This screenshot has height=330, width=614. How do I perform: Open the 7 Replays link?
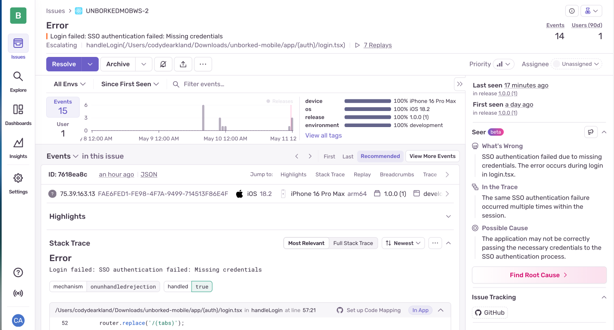[x=377, y=45]
